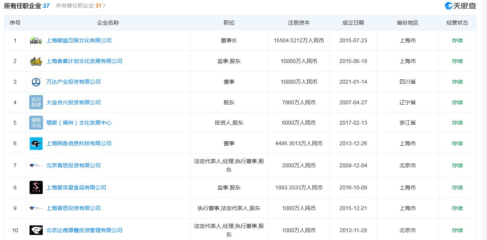Click the 1883.3333万人民币 capital cell
This screenshot has height=240, width=487.
click(299, 188)
